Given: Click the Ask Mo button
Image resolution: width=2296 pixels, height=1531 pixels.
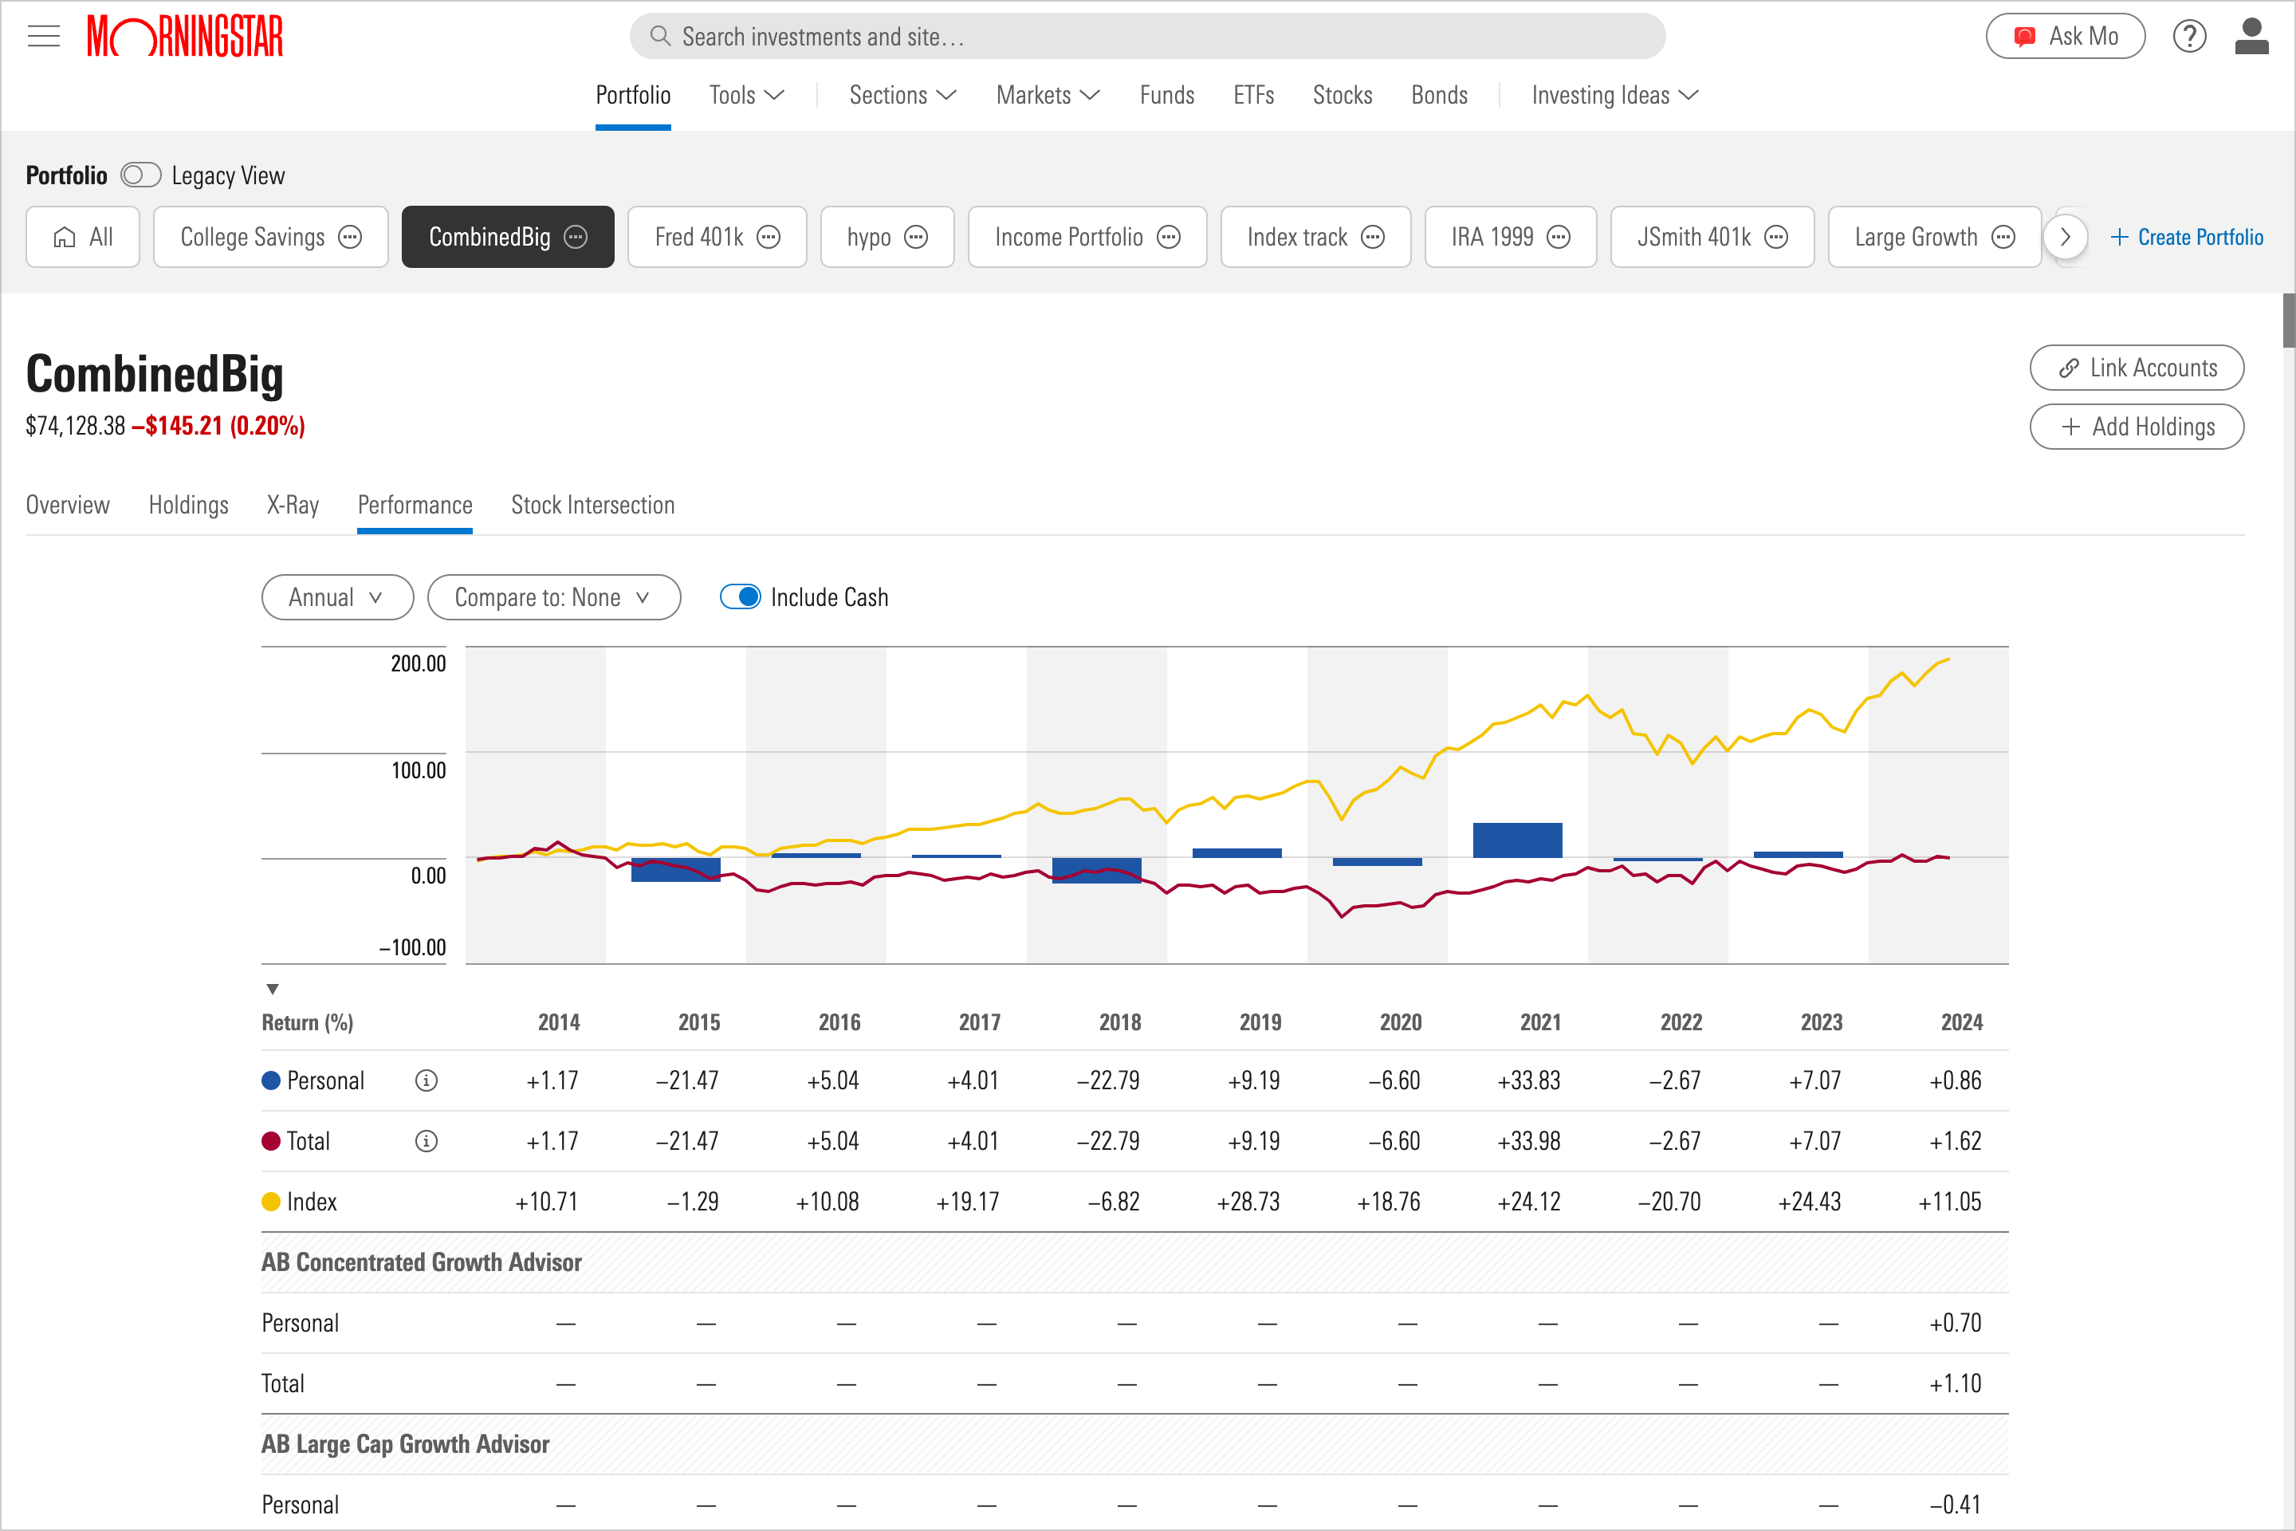Looking at the screenshot, I should click(2066, 36).
